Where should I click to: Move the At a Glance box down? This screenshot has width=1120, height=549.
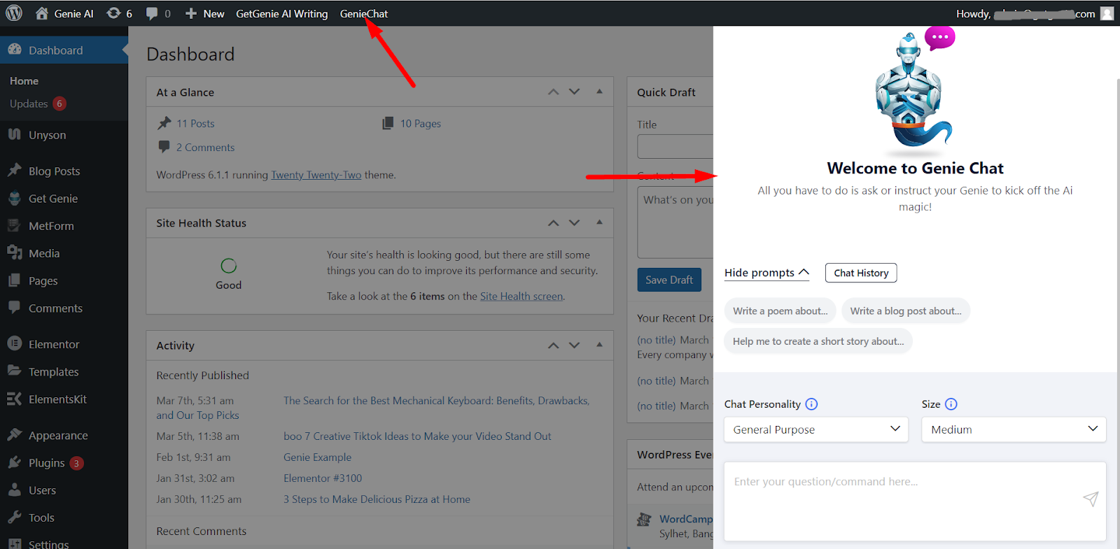(574, 92)
